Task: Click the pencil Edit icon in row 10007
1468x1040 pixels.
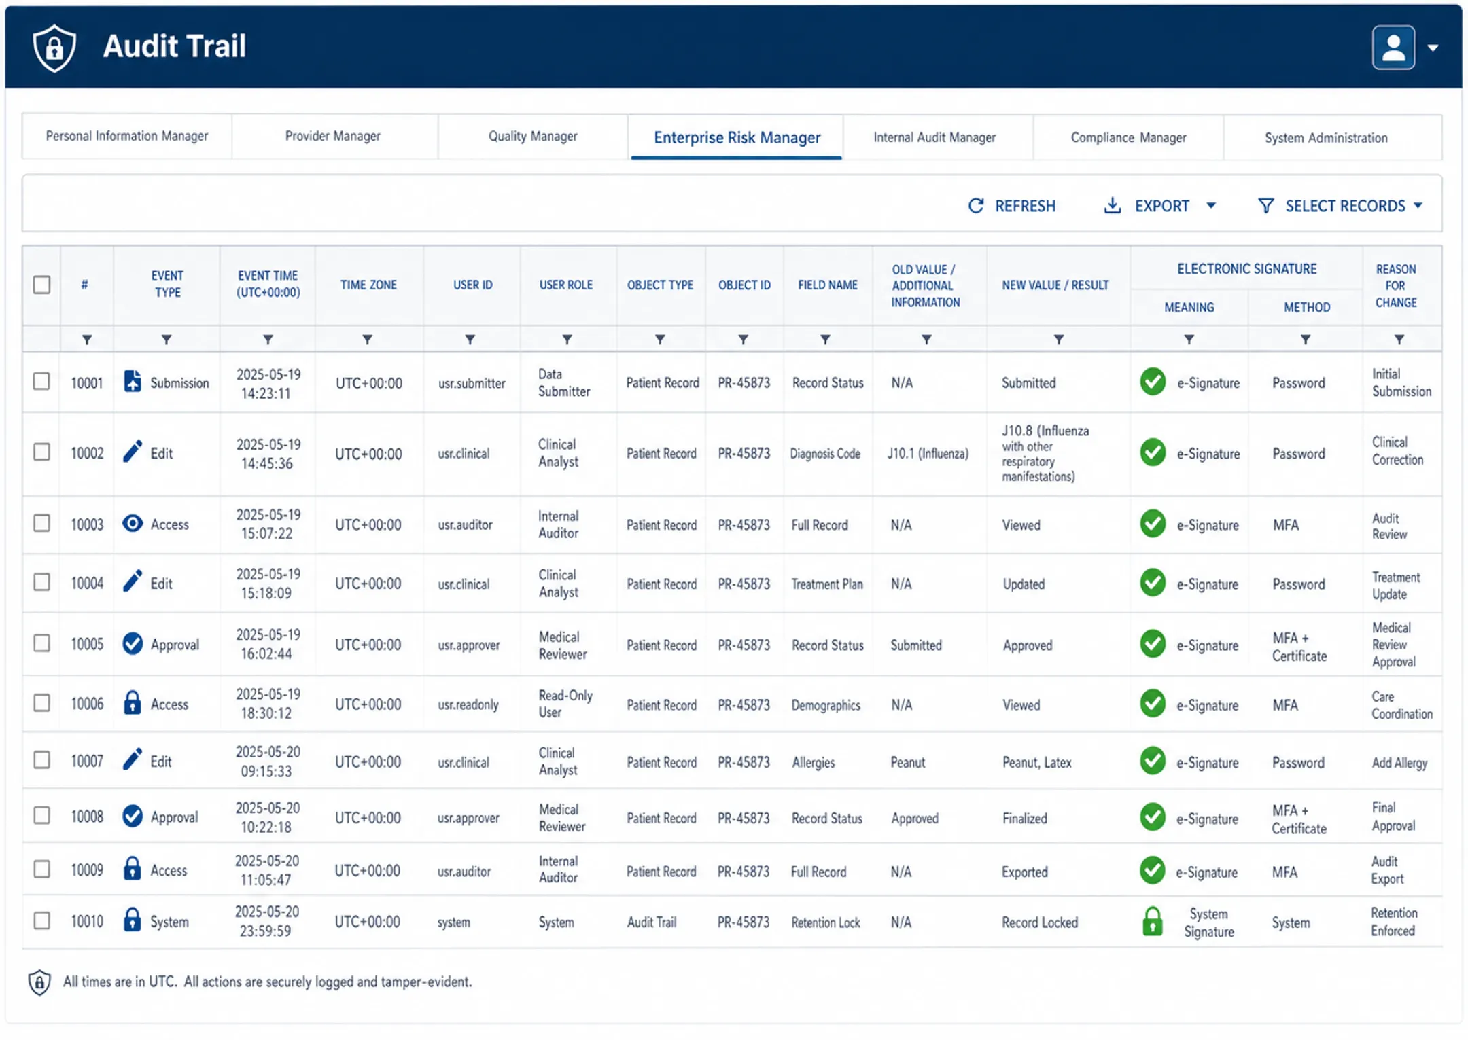Action: [x=133, y=759]
